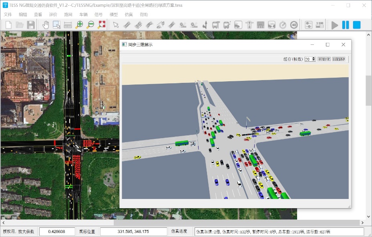The height and width of the screenshot is (237, 372).
Task: Click the 1:100 scale icon
Action: coord(320,25)
